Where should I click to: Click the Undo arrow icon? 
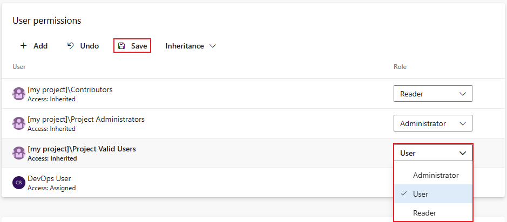pos(70,46)
